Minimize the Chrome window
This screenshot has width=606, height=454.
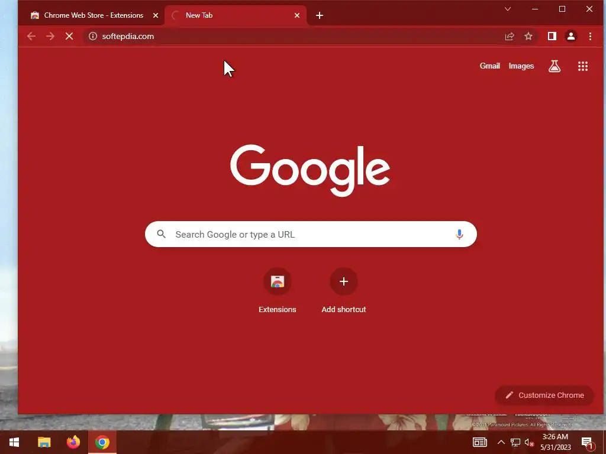tap(535, 9)
